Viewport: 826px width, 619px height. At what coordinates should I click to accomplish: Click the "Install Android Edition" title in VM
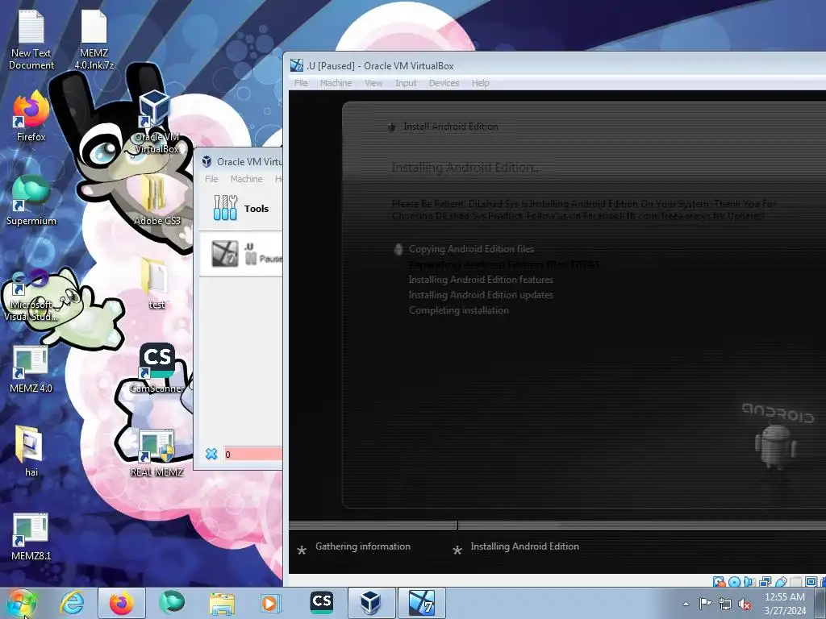pyautogui.click(x=450, y=127)
